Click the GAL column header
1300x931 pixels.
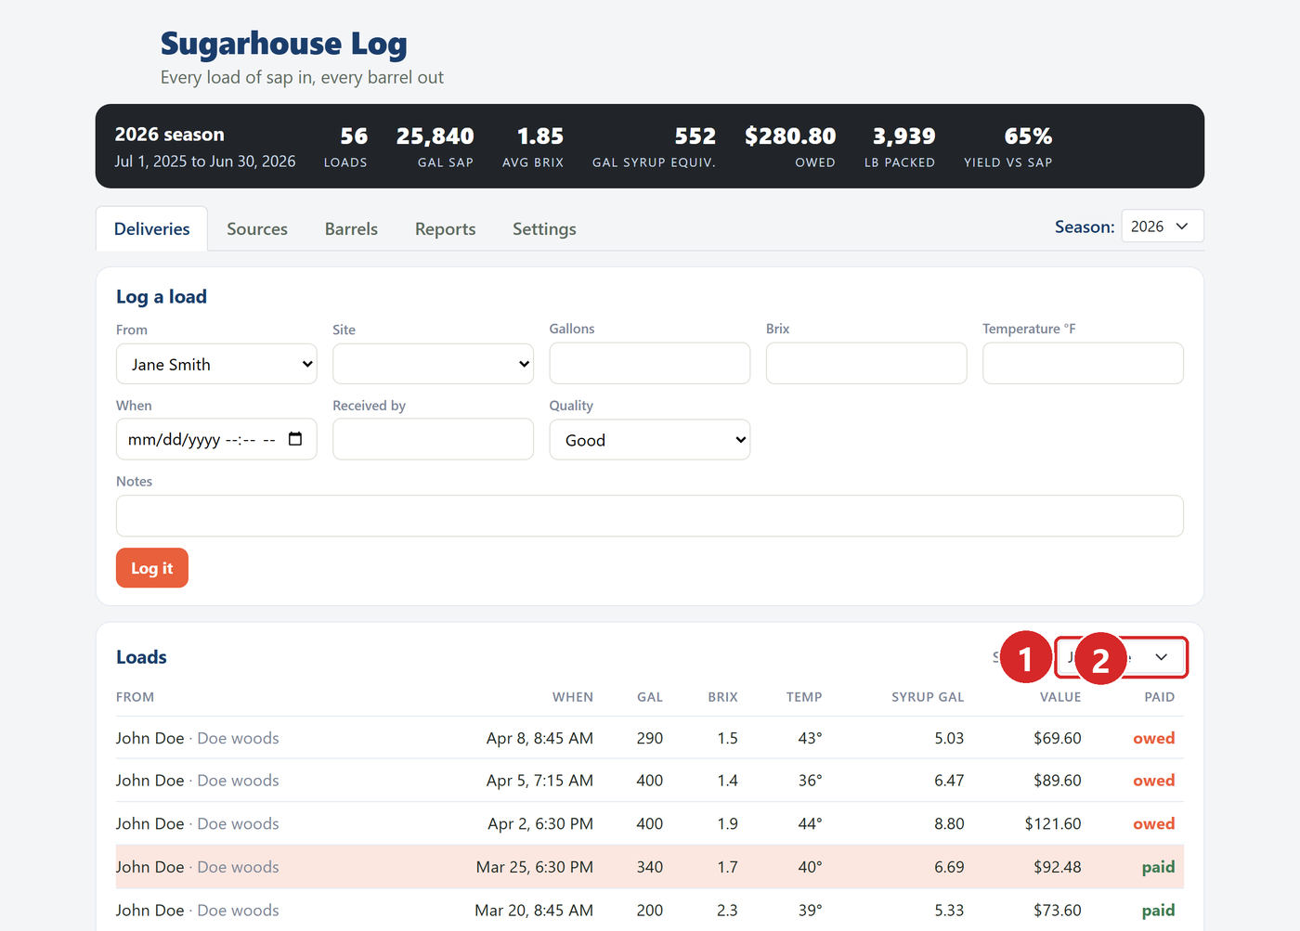click(650, 697)
